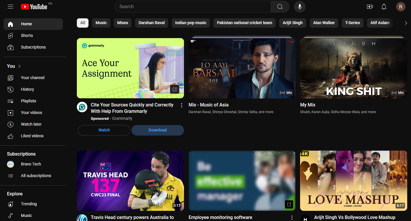Select the Music filter chip
Screen dimensions: 411x221
coord(101,23)
